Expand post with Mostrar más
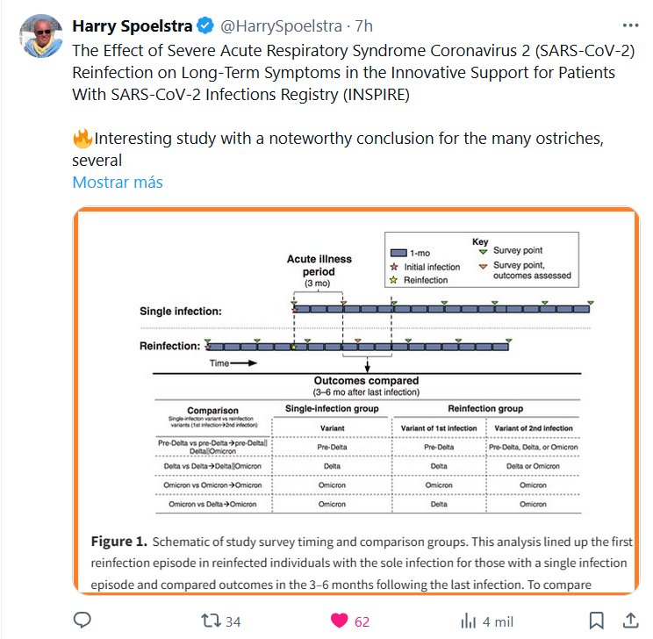Image resolution: width=653 pixels, height=639 pixels. point(117,183)
